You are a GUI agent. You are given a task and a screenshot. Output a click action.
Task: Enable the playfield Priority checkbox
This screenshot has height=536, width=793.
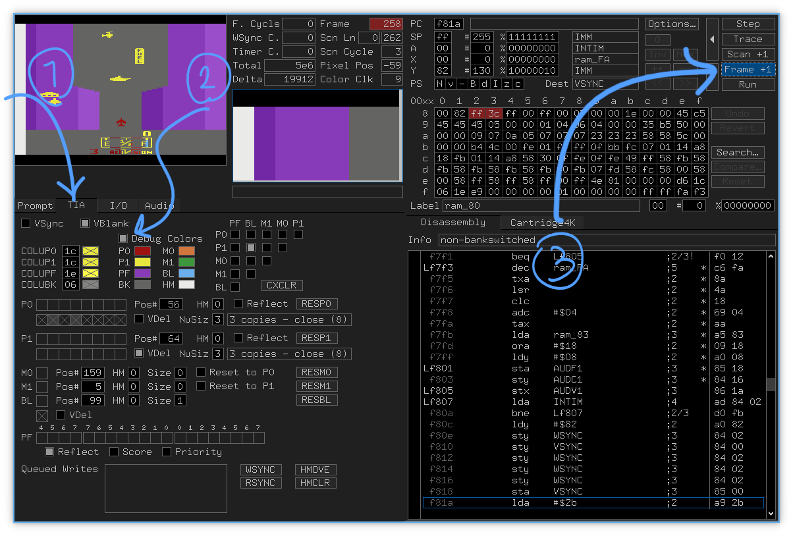(x=167, y=452)
